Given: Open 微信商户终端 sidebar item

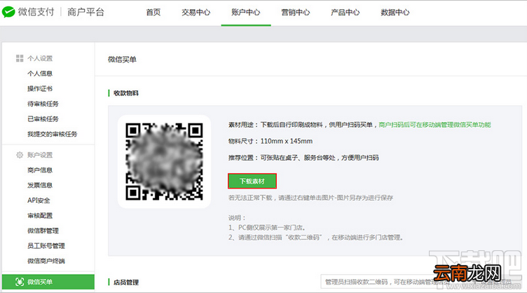Looking at the screenshot, I should click(x=46, y=261).
